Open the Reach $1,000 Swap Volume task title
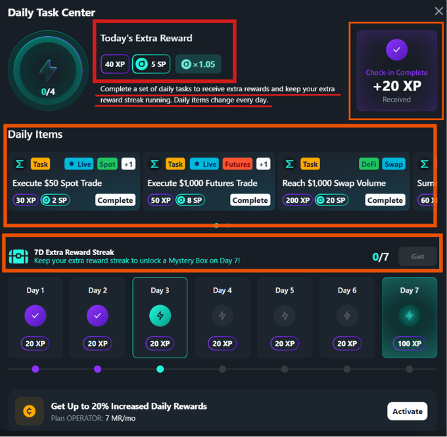 point(334,183)
